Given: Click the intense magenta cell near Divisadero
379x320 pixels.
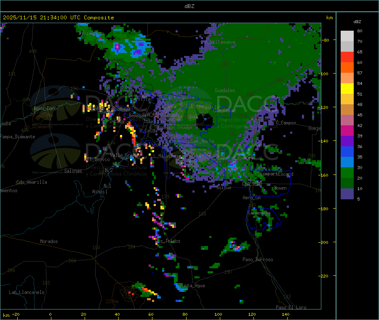Looking at the screenshot, I should [117, 47].
